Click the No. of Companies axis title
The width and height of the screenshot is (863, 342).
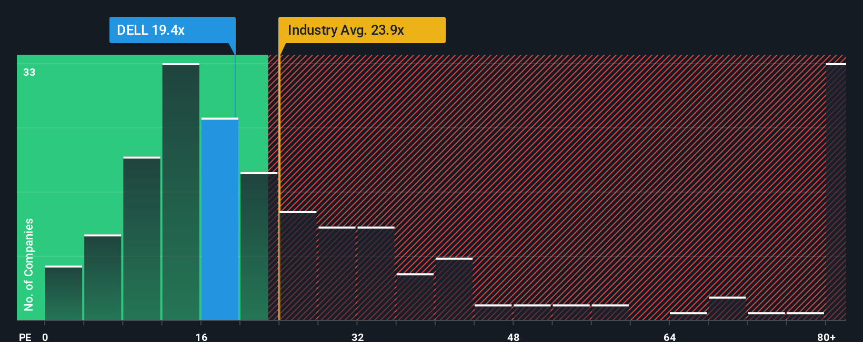point(28,264)
